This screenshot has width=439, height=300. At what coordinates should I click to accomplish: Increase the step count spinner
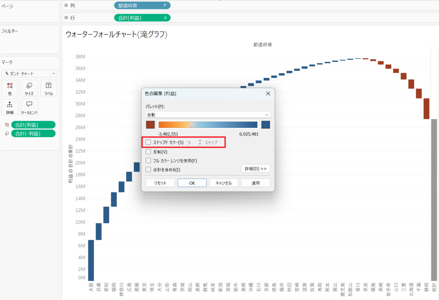[x=200, y=141]
